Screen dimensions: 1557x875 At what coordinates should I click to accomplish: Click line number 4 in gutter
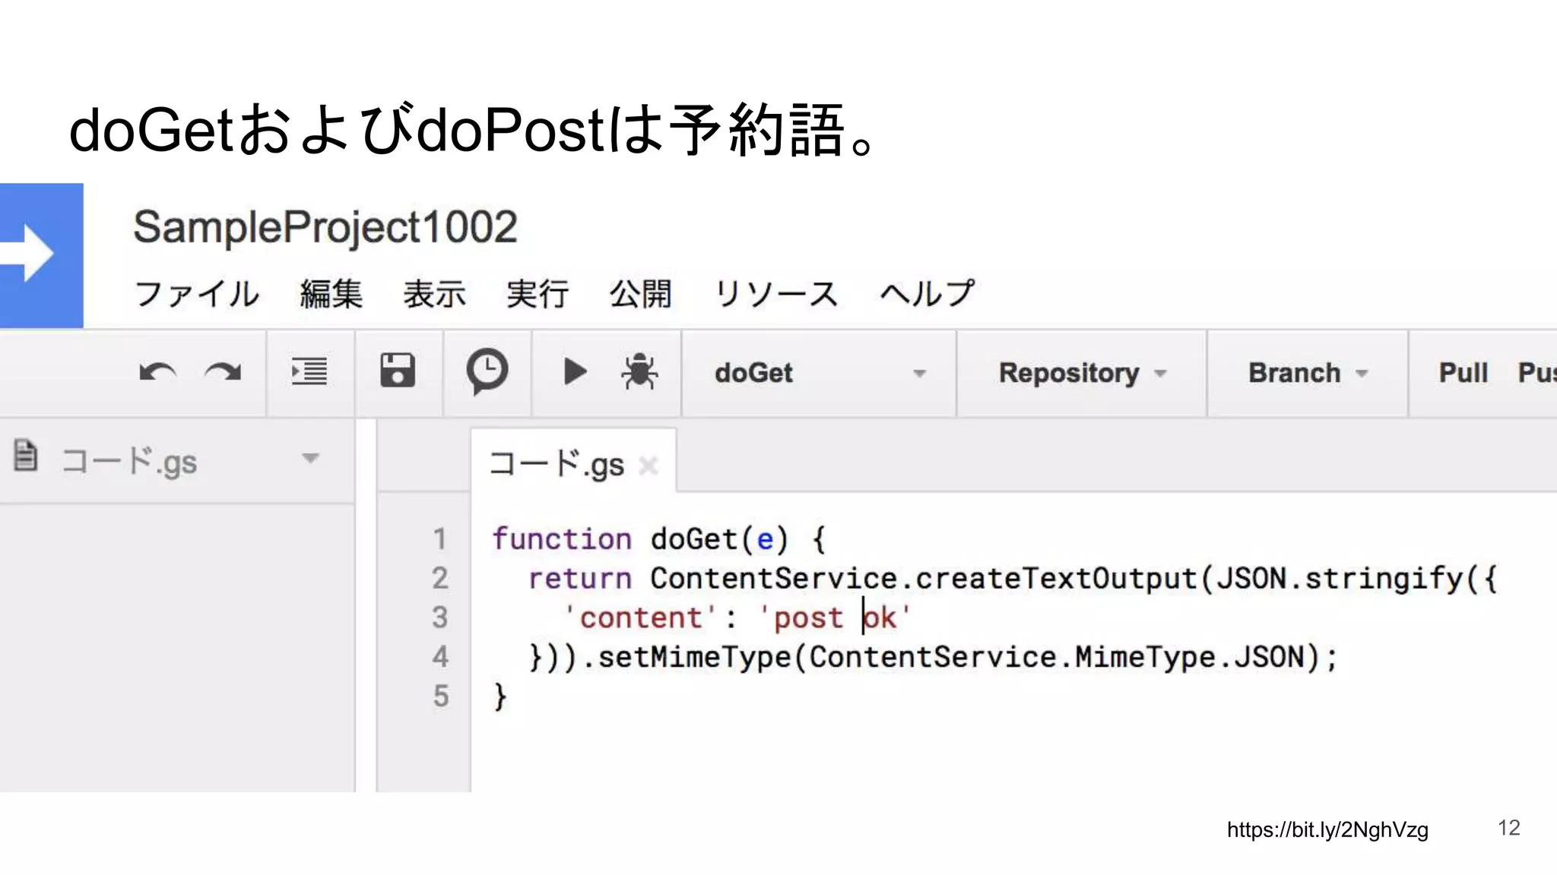pyautogui.click(x=439, y=657)
